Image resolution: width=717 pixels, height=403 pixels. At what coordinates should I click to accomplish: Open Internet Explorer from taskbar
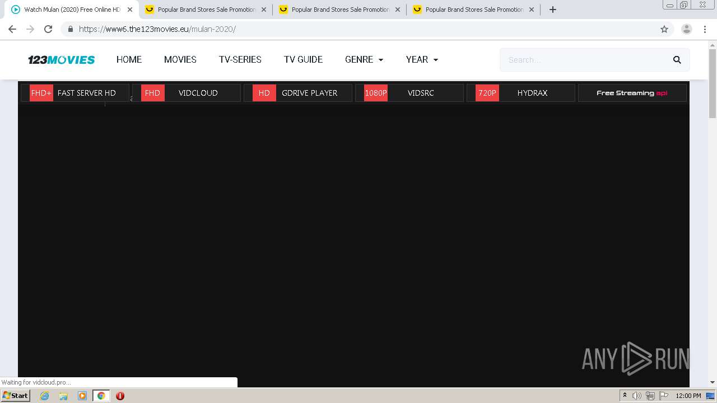coord(44,396)
